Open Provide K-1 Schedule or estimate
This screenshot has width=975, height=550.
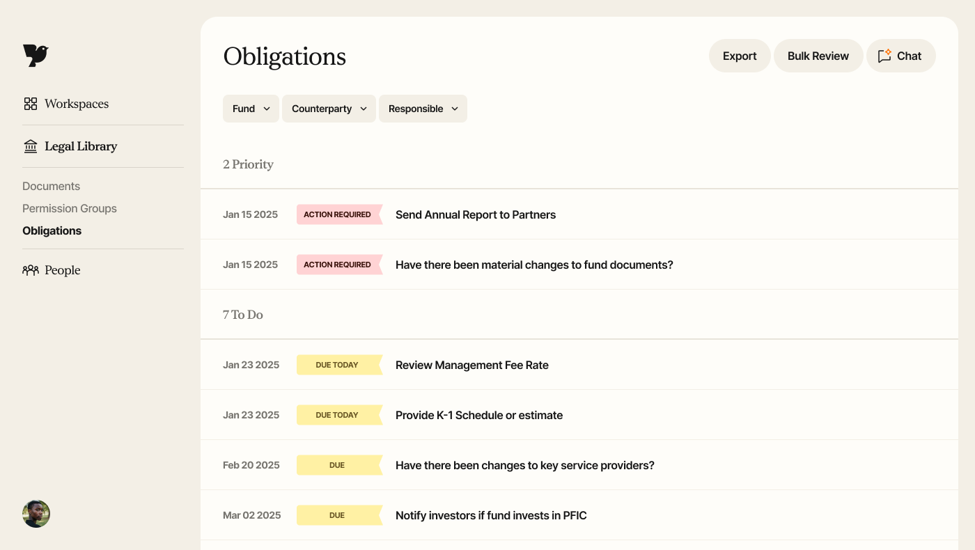[x=479, y=415]
